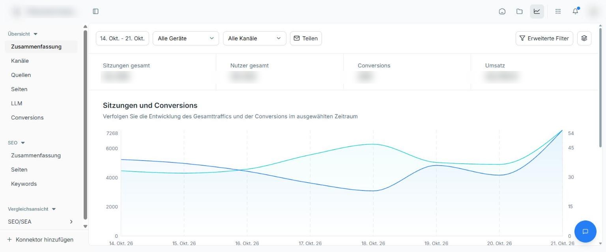The image size is (606, 252).
Task: Select Zusammenfassung under Übersicht
Action: click(41, 47)
